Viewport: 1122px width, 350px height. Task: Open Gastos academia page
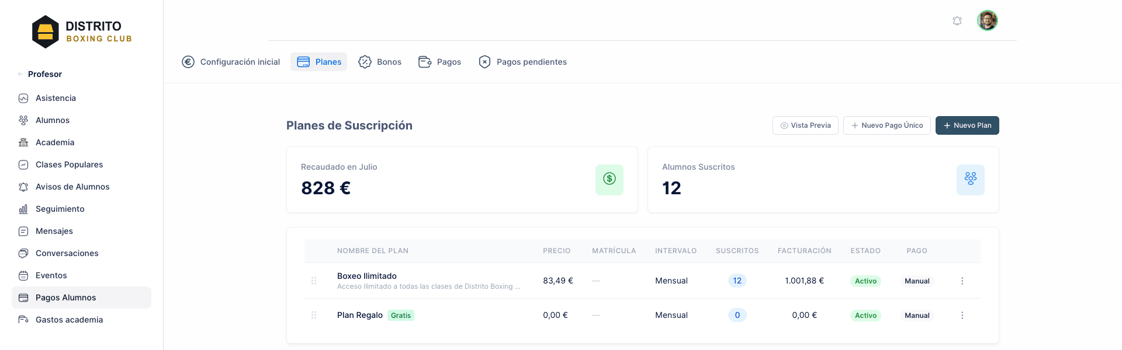[x=81, y=320]
